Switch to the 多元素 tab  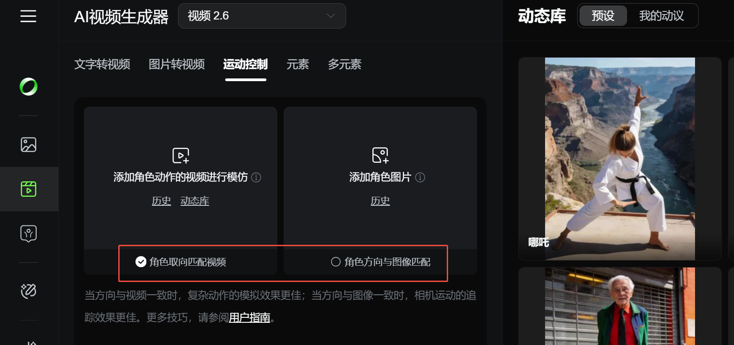click(x=344, y=64)
